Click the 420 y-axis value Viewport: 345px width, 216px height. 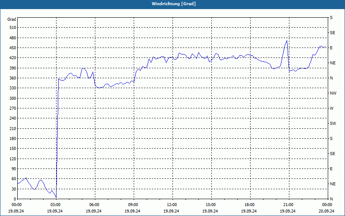pyautogui.click(x=13, y=58)
